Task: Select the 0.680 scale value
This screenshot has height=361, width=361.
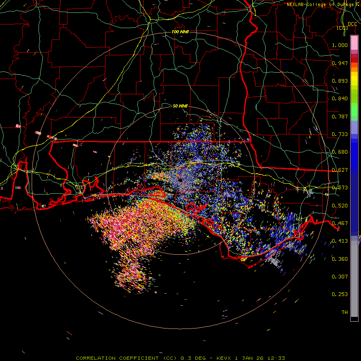Action: (x=340, y=152)
